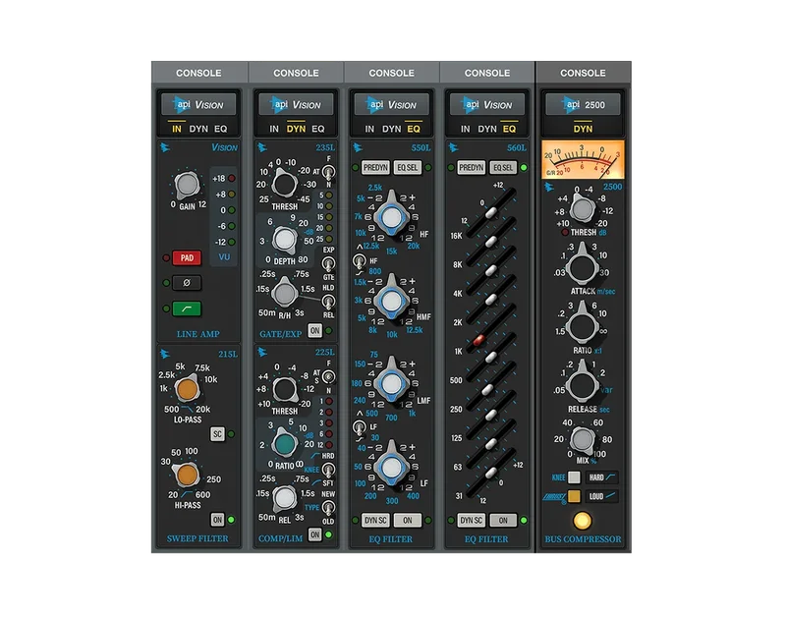Viewport: 786px width, 617px height.
Task: Click the ATTACK knob on the 2500
Action: tap(582, 266)
